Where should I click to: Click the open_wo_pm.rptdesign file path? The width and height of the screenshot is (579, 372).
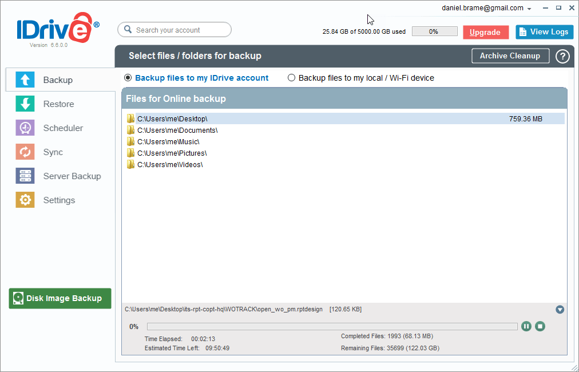point(223,309)
